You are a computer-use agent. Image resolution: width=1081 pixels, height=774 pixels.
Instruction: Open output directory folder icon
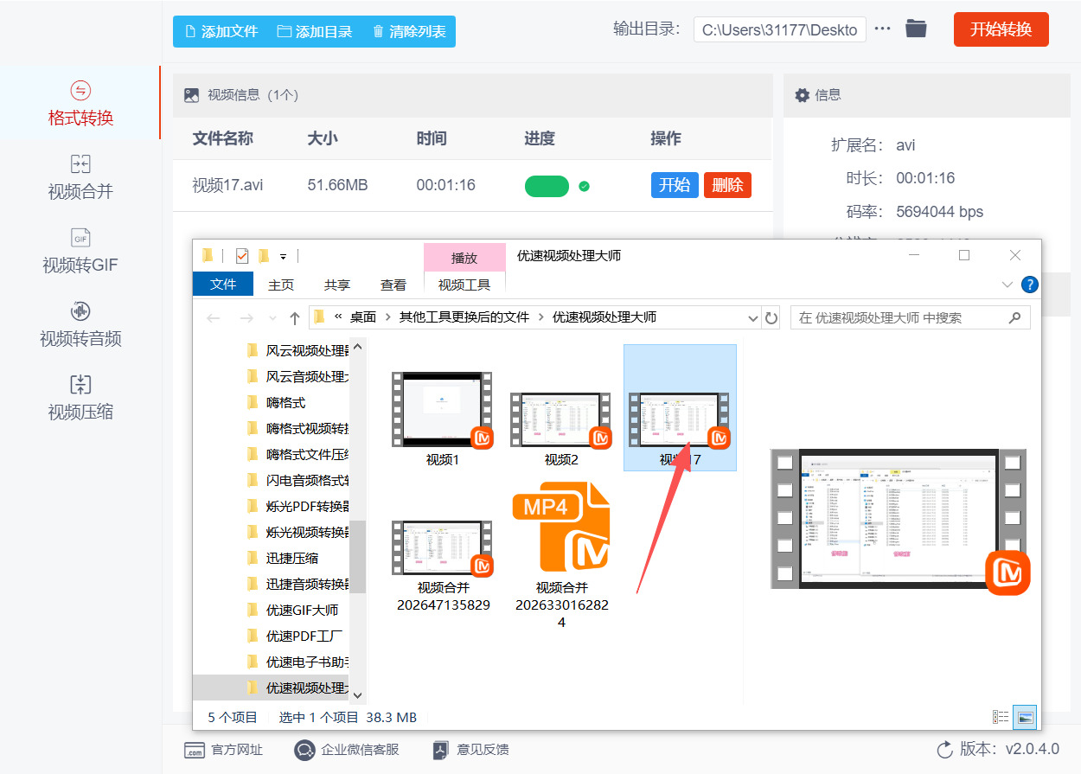pos(916,29)
